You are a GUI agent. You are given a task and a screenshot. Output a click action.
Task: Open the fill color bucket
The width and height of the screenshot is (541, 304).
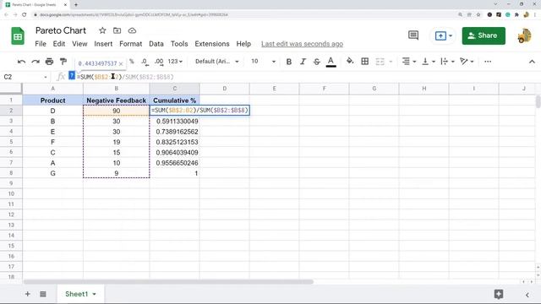(350, 62)
